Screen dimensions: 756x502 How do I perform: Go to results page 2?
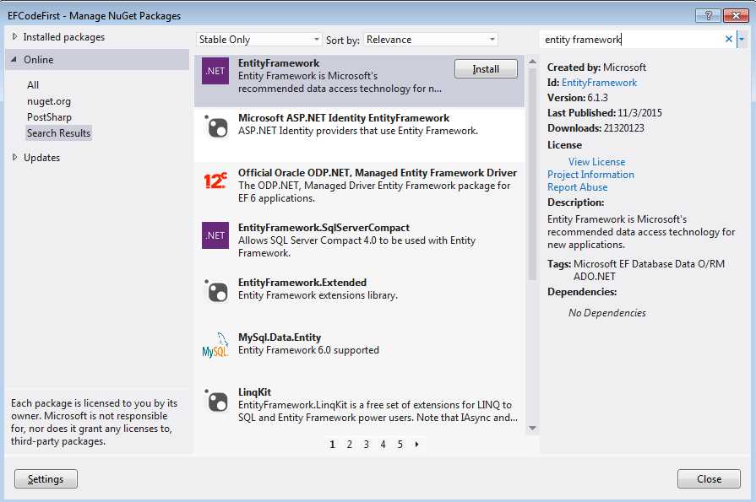[350, 444]
